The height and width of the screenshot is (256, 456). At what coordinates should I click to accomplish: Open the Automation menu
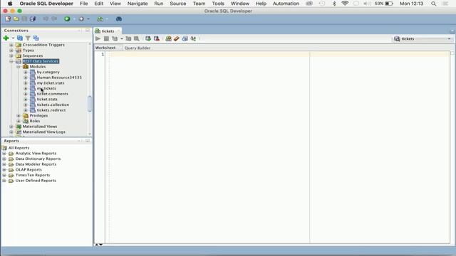[x=286, y=4]
